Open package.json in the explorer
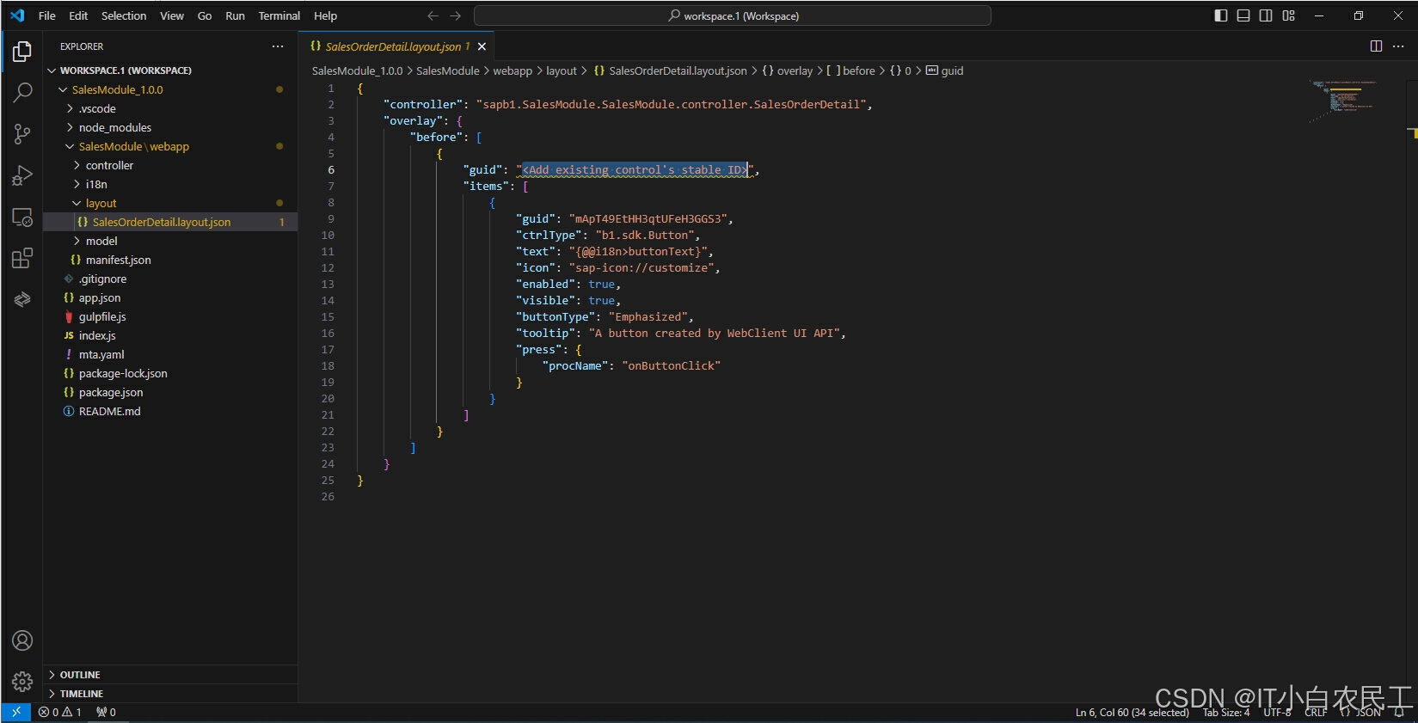The width and height of the screenshot is (1418, 723). click(170, 392)
